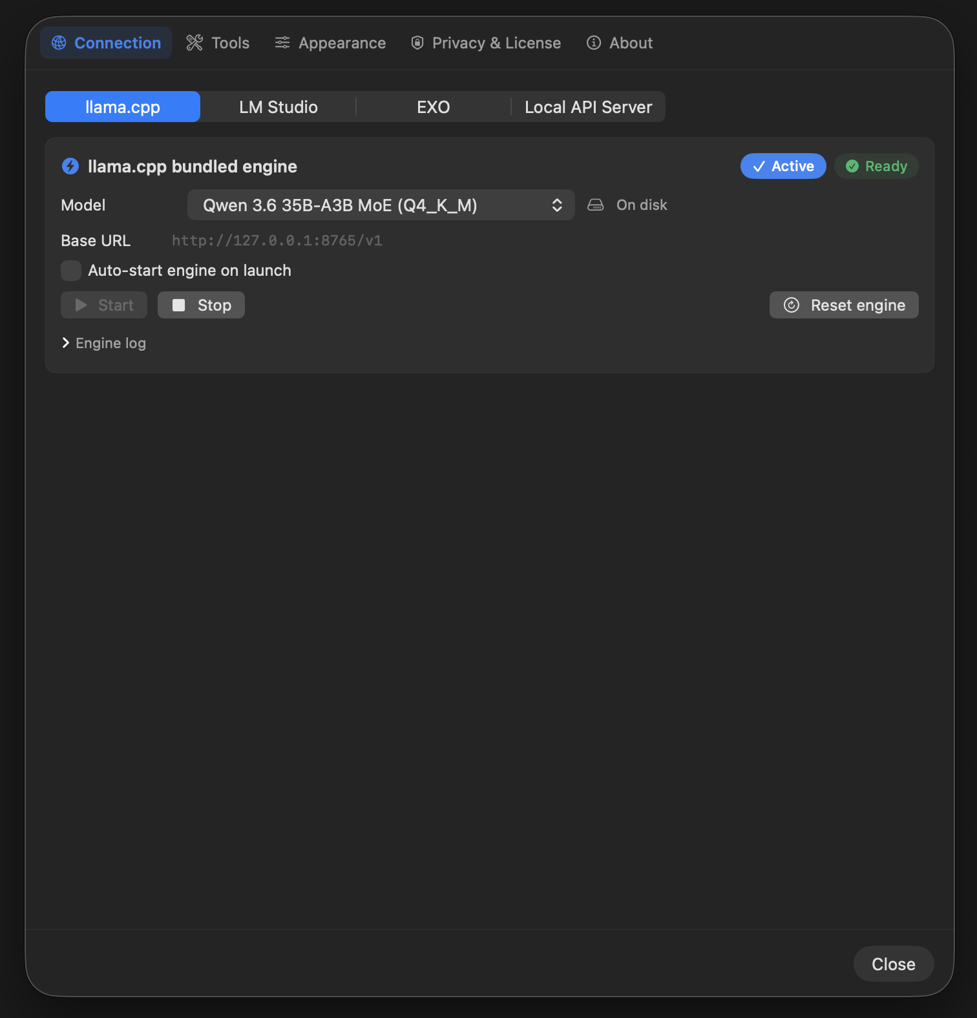Image resolution: width=977 pixels, height=1018 pixels.
Task: Click the Ready status indicator
Action: (x=876, y=166)
